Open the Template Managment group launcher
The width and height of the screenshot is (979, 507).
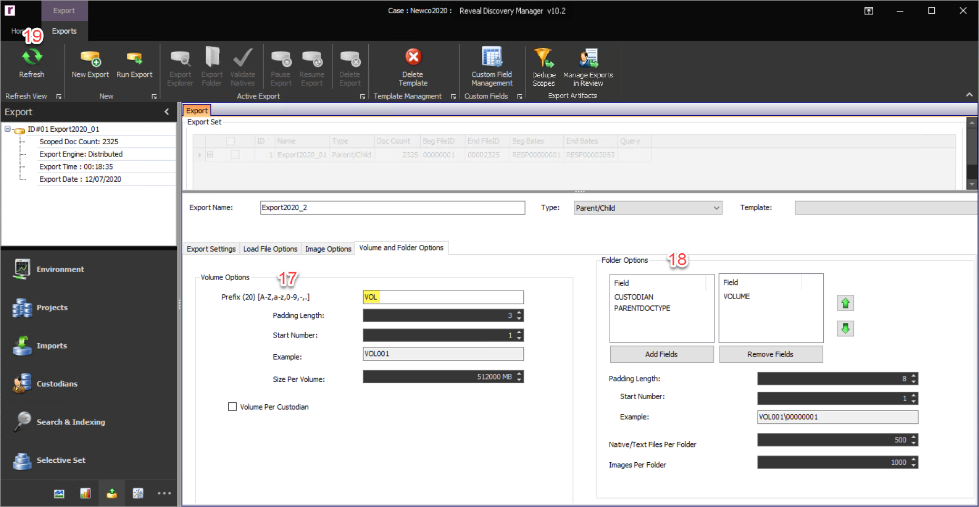click(453, 97)
